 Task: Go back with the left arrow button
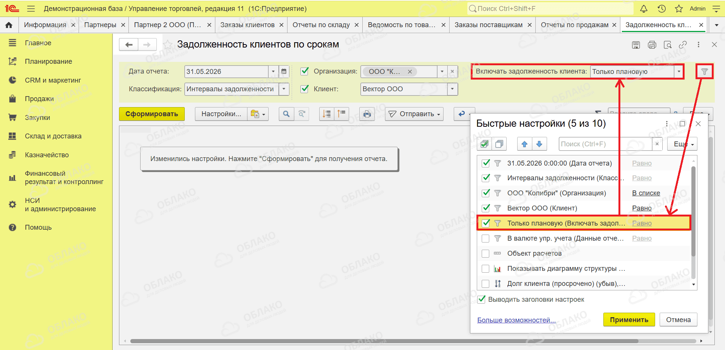129,45
